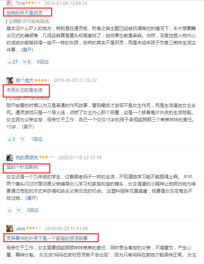Open Tina's avatar picture
This screenshot has height=264, width=204.
(x=10, y=3)
